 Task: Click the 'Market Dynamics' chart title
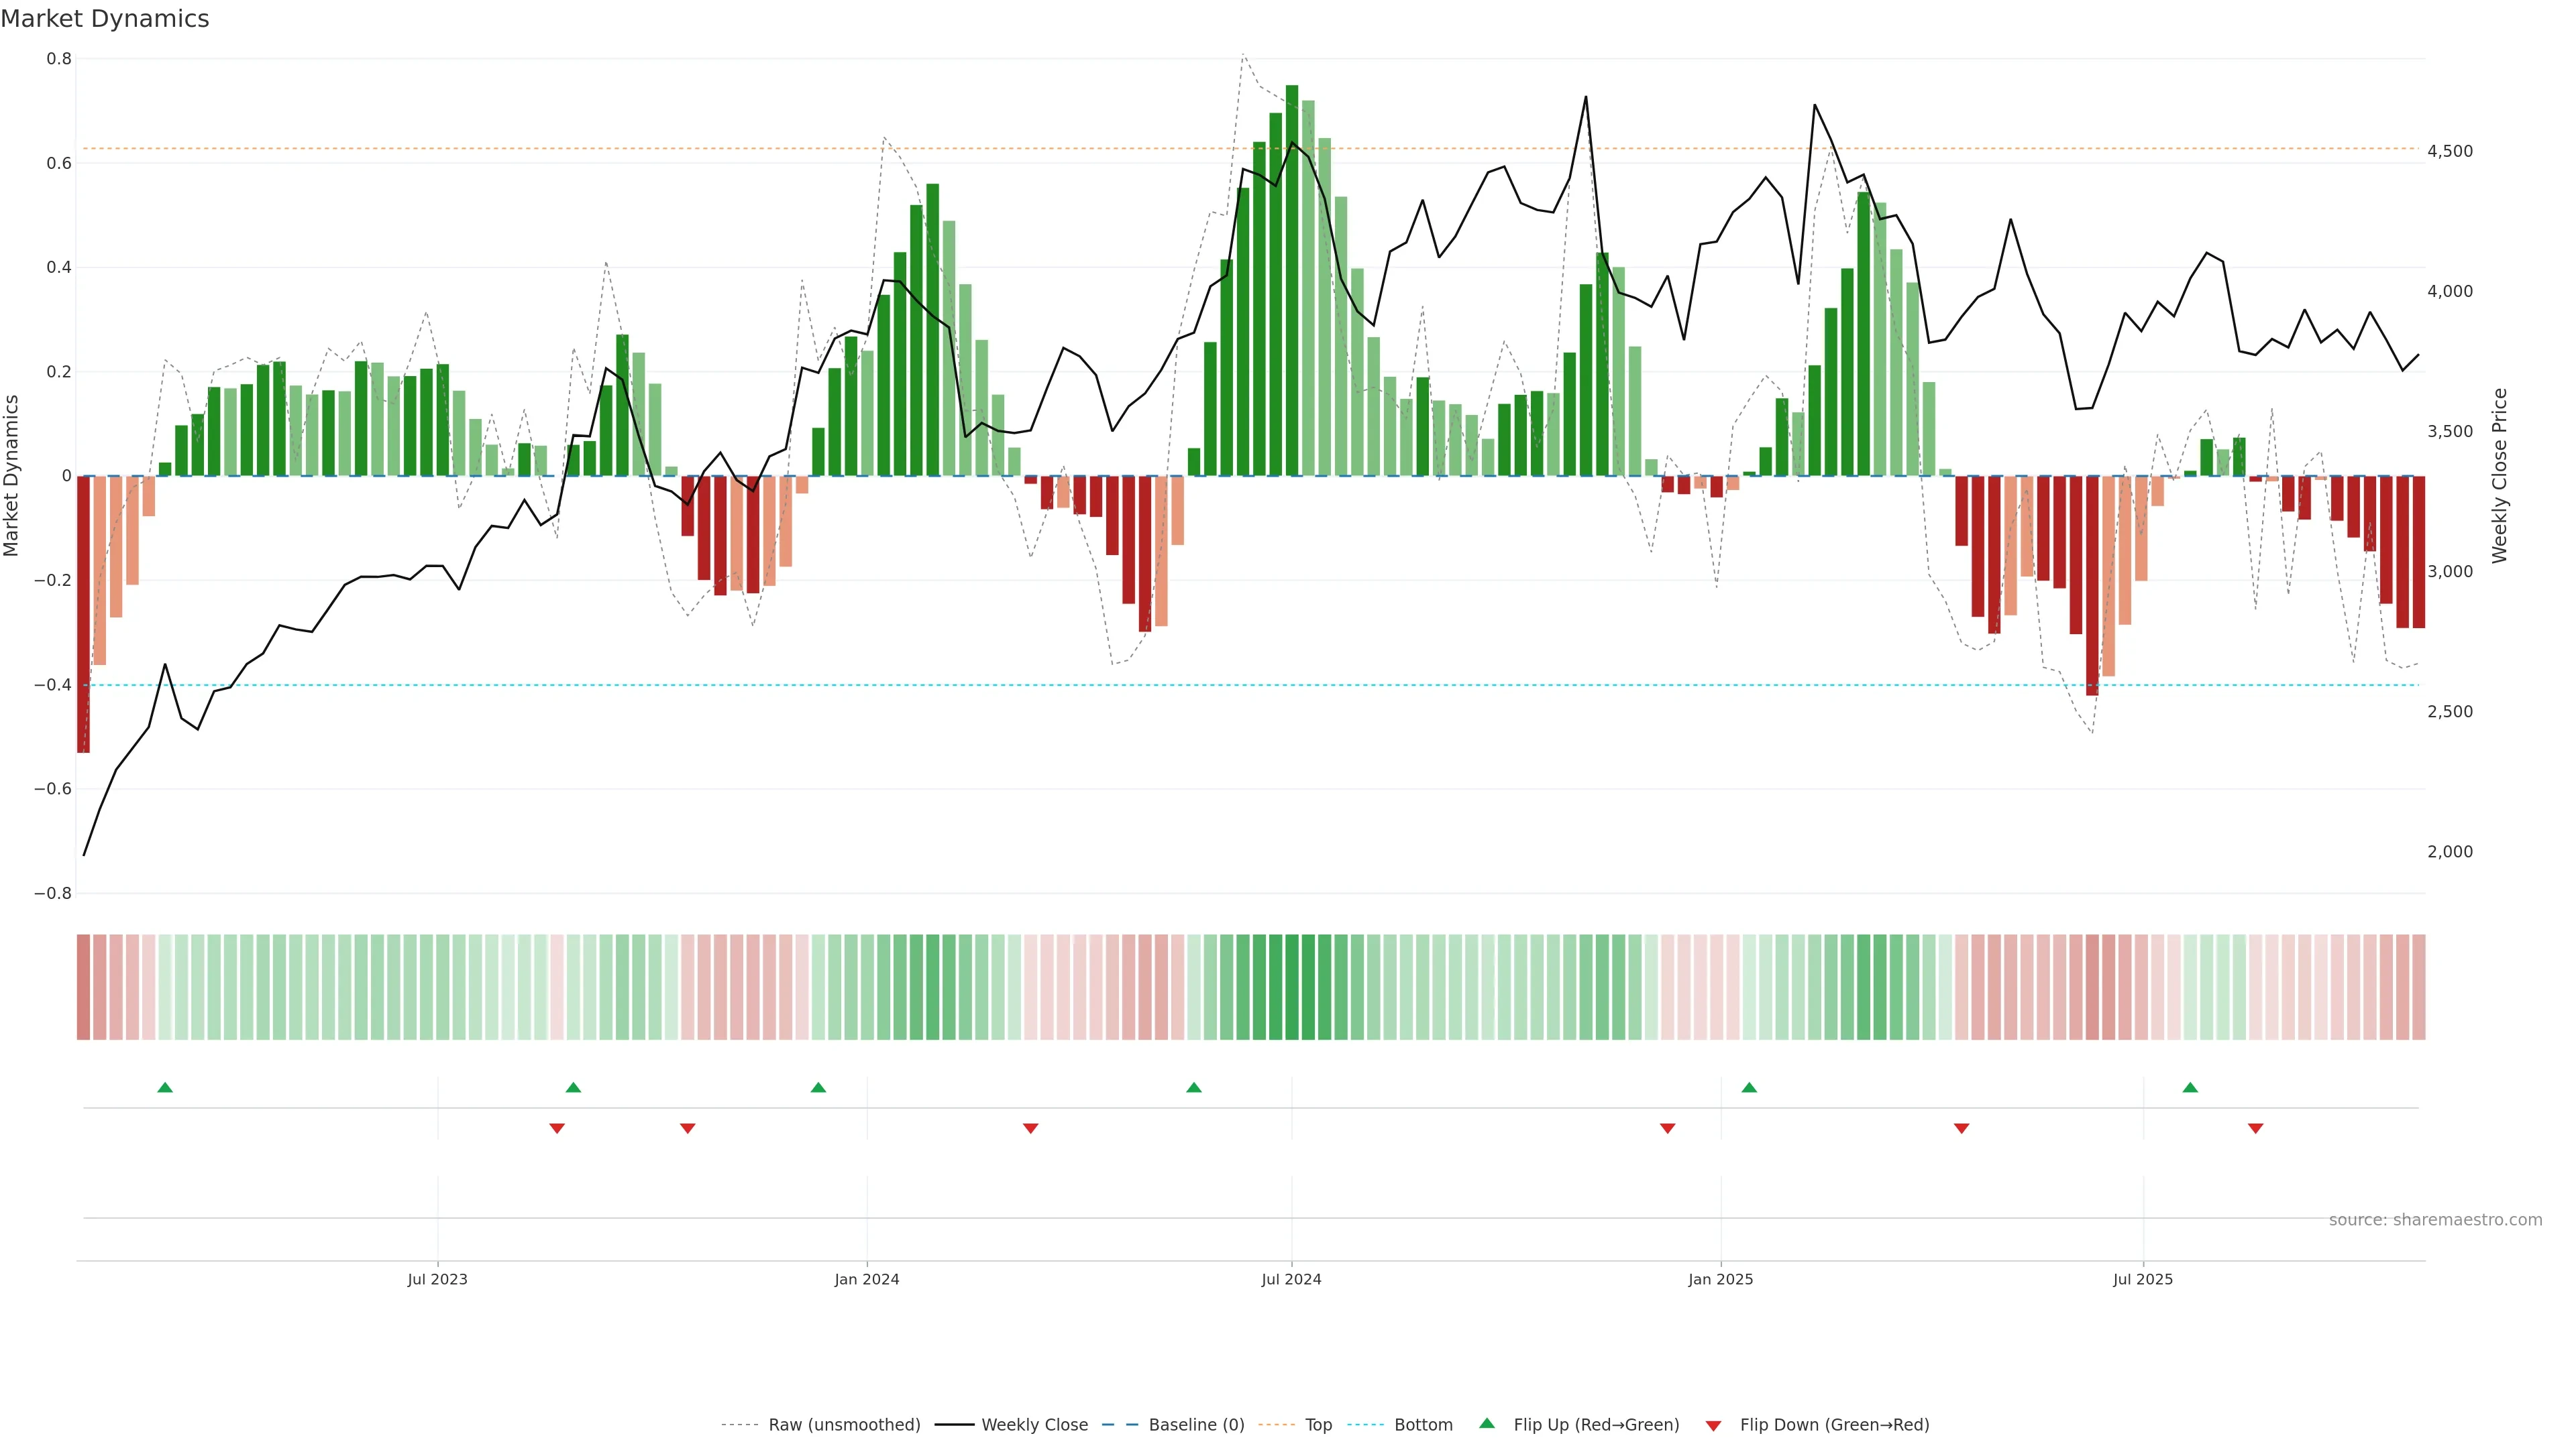click(105, 19)
